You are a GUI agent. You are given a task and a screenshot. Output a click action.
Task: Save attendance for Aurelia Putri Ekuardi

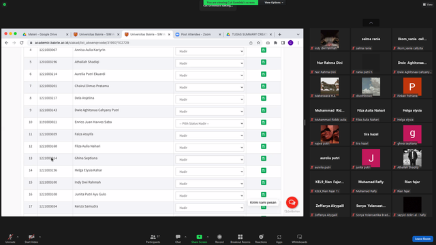(264, 74)
